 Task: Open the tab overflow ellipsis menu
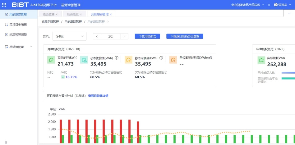289,13
